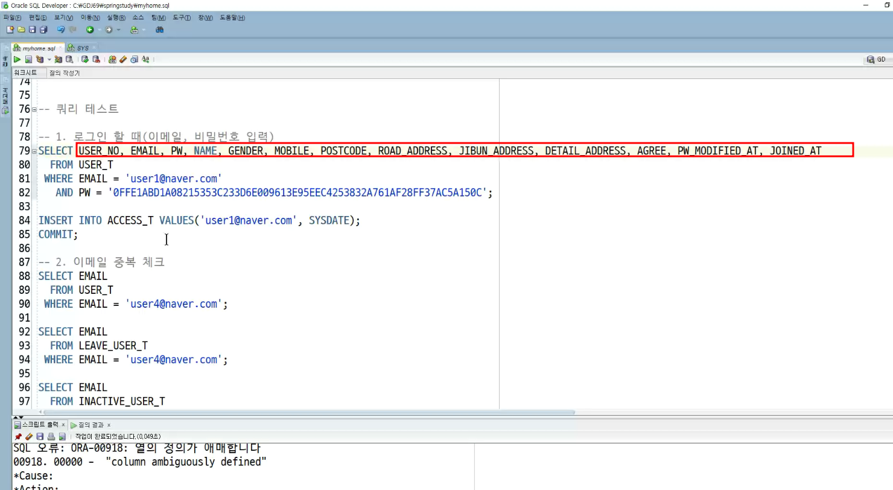The height and width of the screenshot is (490, 893).
Task: Close the myhome.sql tab
Action: [60, 48]
